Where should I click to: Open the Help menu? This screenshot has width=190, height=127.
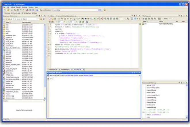pyautogui.click(x=36, y=7)
